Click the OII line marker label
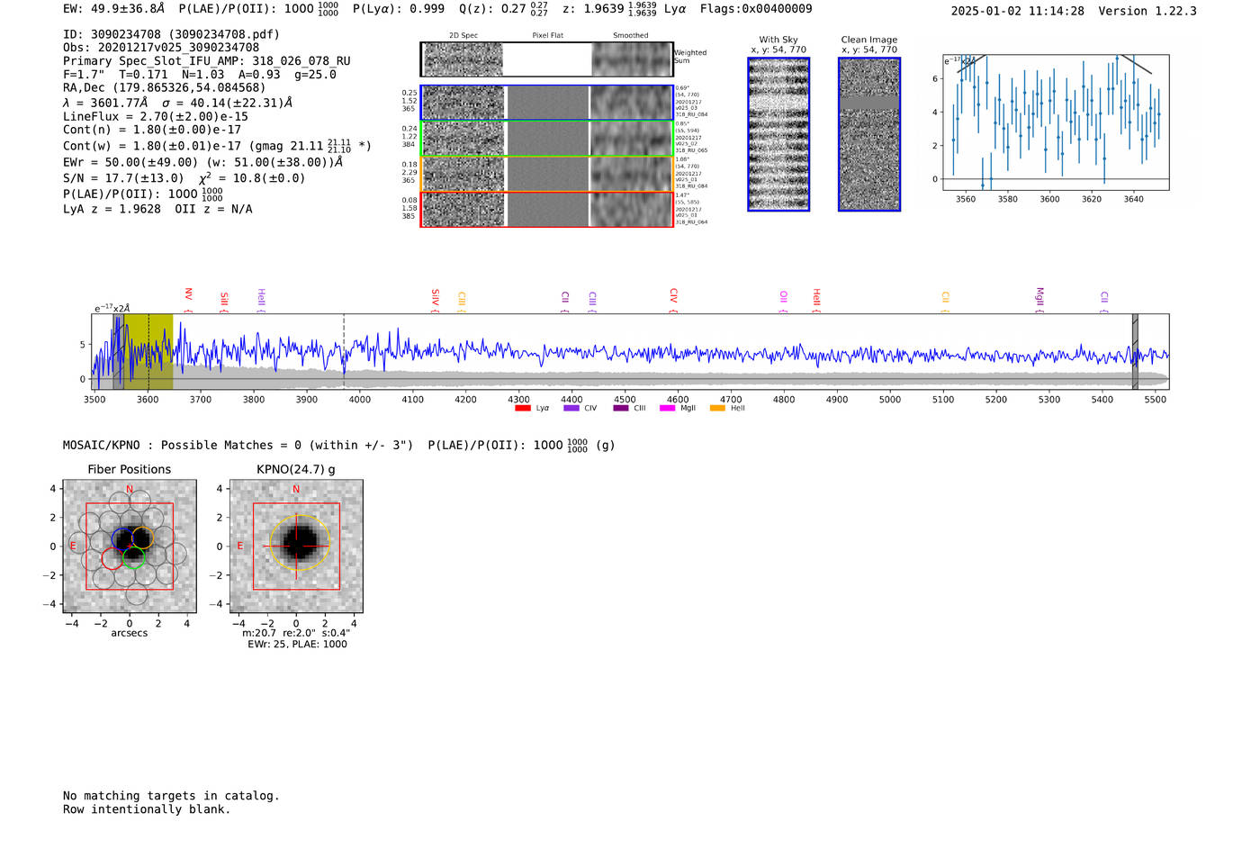 tap(783, 297)
